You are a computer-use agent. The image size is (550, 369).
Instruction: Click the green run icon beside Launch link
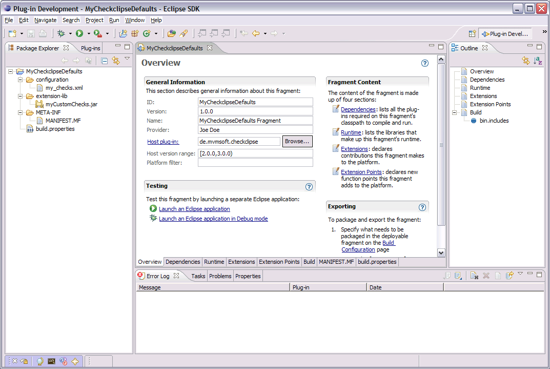click(153, 208)
